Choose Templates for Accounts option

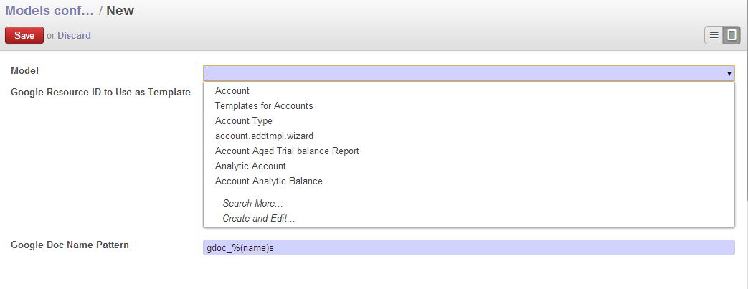[x=264, y=106]
